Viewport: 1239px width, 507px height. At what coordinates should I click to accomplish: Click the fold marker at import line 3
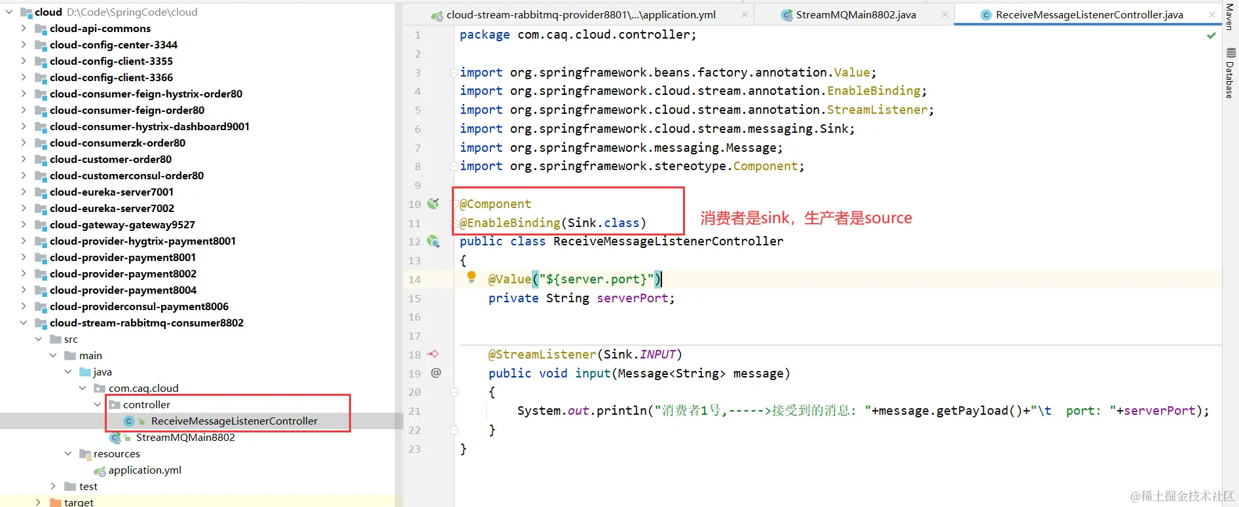tap(454, 73)
